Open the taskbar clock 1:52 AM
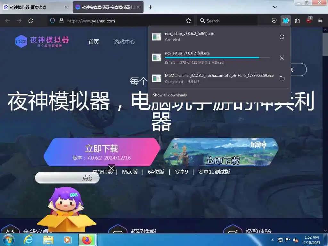The image size is (328, 246). coord(312,240)
